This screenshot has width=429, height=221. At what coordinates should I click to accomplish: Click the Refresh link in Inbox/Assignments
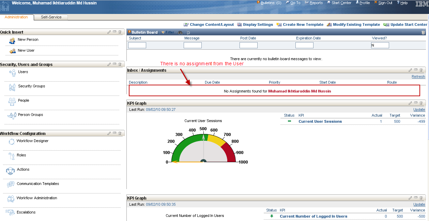[x=418, y=76]
